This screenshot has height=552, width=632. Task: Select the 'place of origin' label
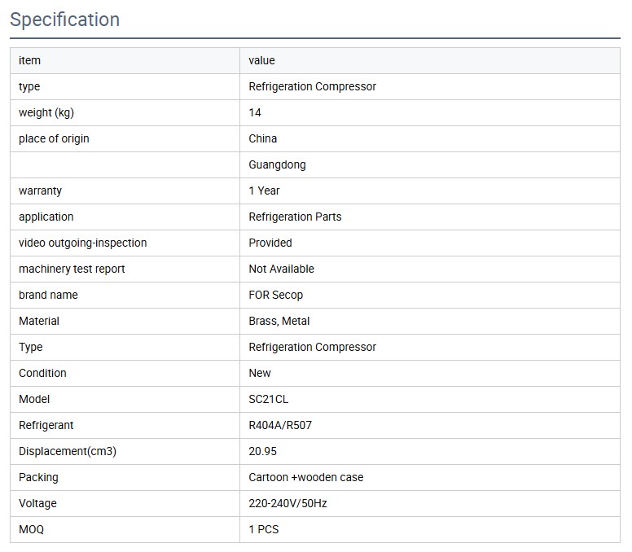[54, 138]
